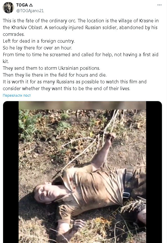Screen dimensions: 167x243
Task: Click the right black bar of video
Action: pos(154,172)
